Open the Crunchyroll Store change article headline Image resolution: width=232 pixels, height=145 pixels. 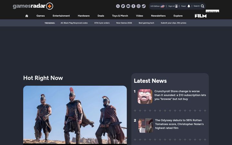tap(180, 95)
